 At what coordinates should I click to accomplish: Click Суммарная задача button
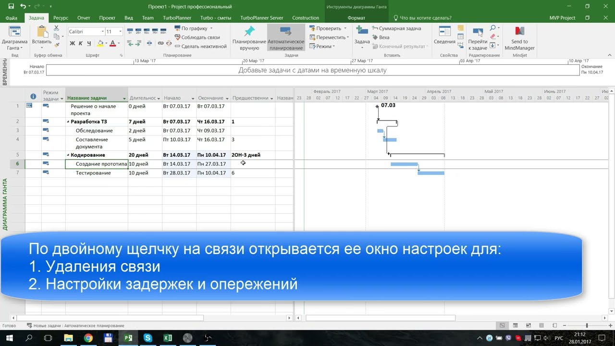click(396, 28)
